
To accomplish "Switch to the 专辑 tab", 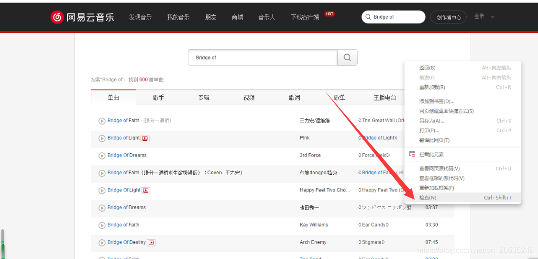I will 204,98.
